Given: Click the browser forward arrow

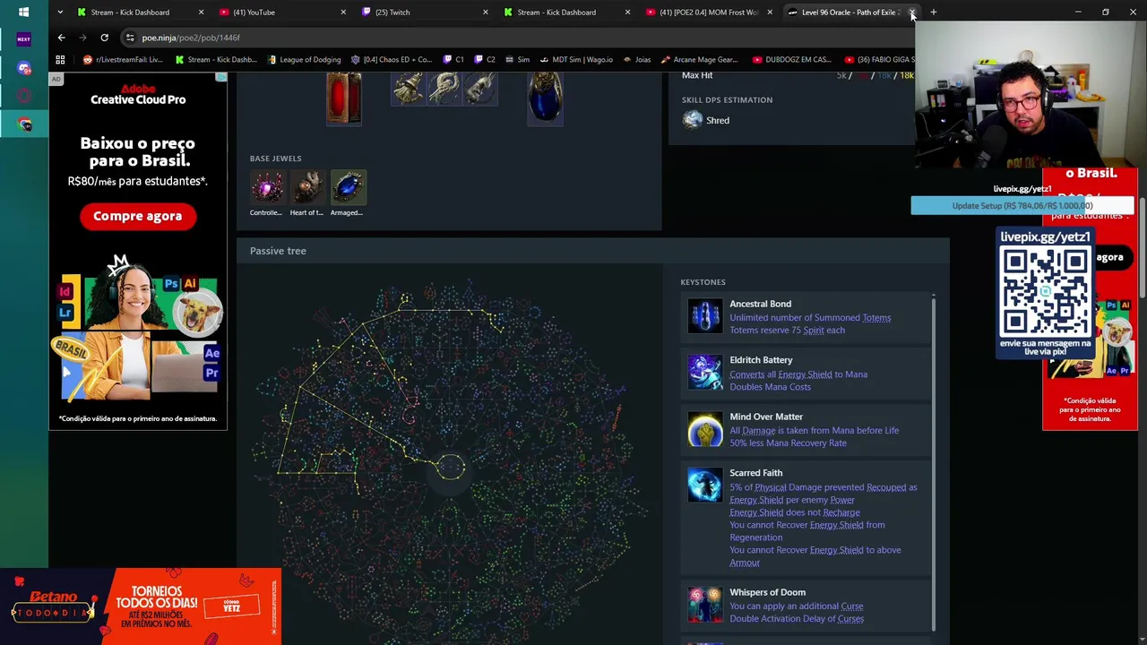Looking at the screenshot, I should coord(82,38).
